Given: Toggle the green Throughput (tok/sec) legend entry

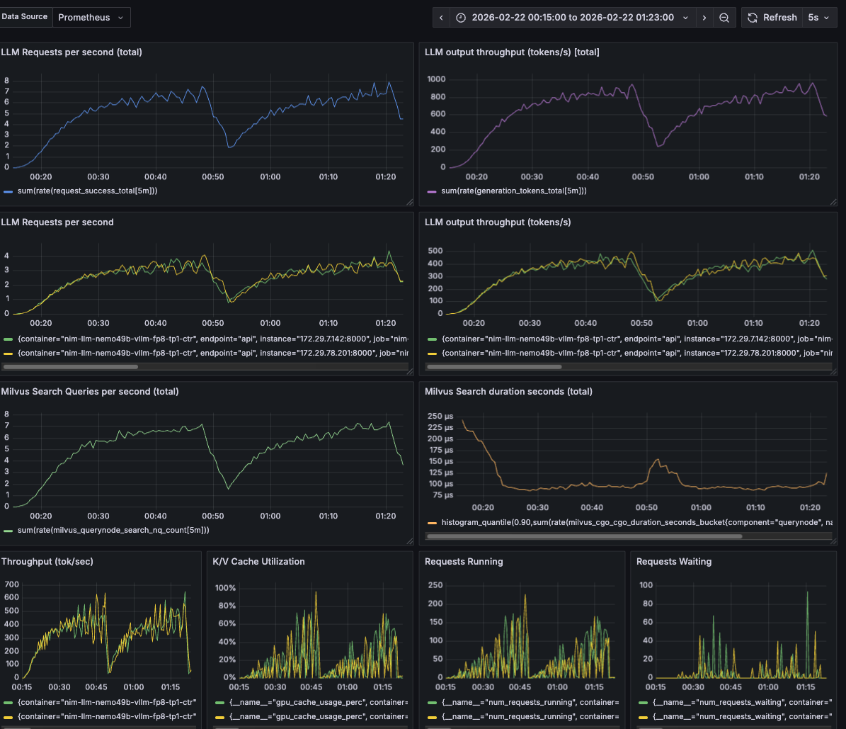Looking at the screenshot, I should click(x=107, y=703).
